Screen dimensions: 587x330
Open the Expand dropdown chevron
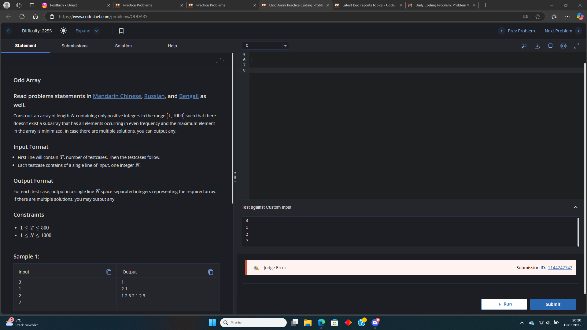pyautogui.click(x=97, y=31)
